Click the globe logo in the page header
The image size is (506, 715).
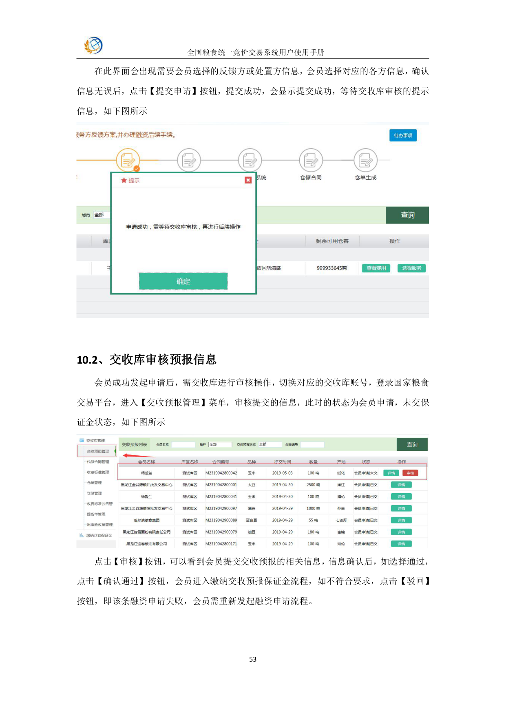point(93,45)
